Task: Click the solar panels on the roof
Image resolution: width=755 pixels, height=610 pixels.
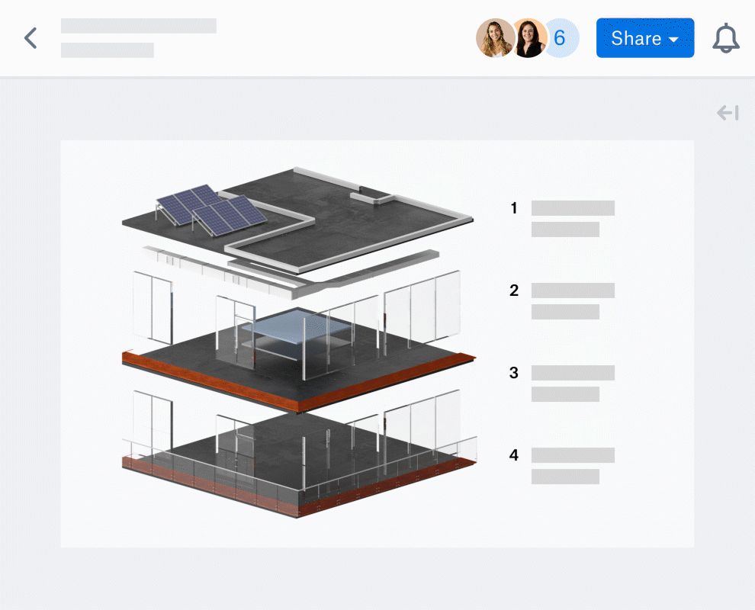Action: click(211, 207)
